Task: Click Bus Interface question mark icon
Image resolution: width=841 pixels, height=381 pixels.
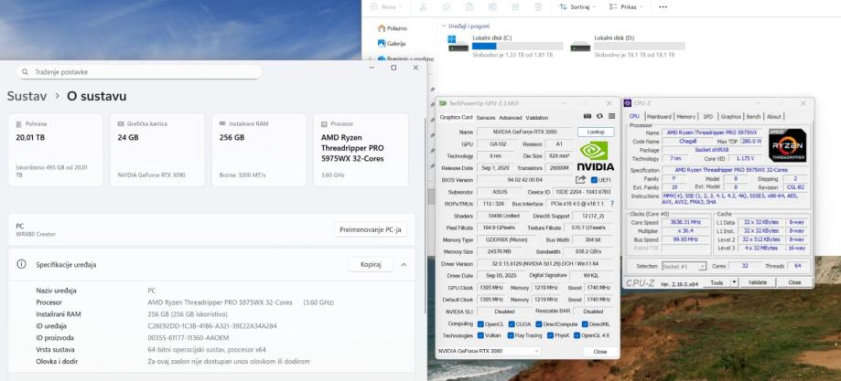Action: [x=611, y=204]
